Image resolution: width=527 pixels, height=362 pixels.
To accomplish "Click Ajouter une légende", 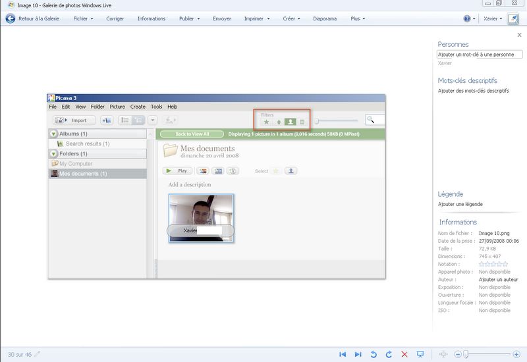I will pos(460,204).
